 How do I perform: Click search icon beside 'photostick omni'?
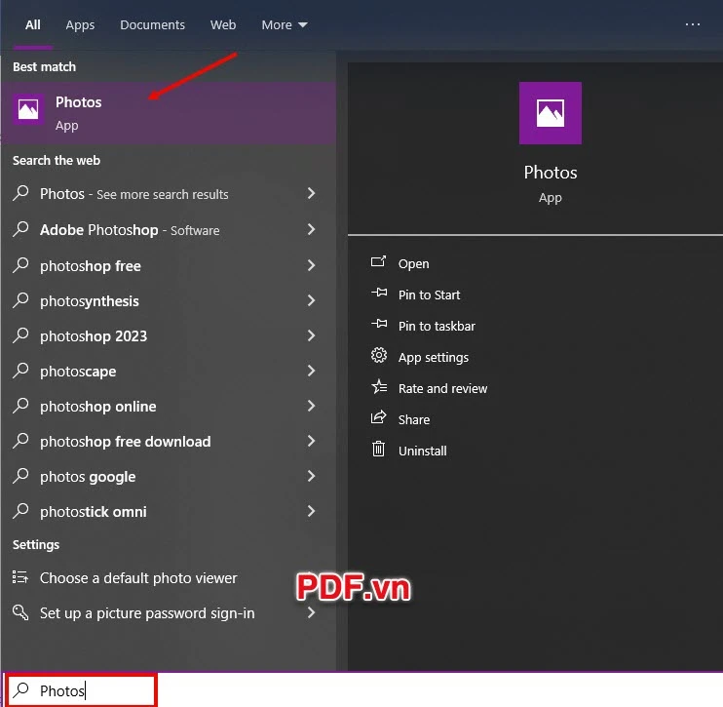click(x=20, y=511)
